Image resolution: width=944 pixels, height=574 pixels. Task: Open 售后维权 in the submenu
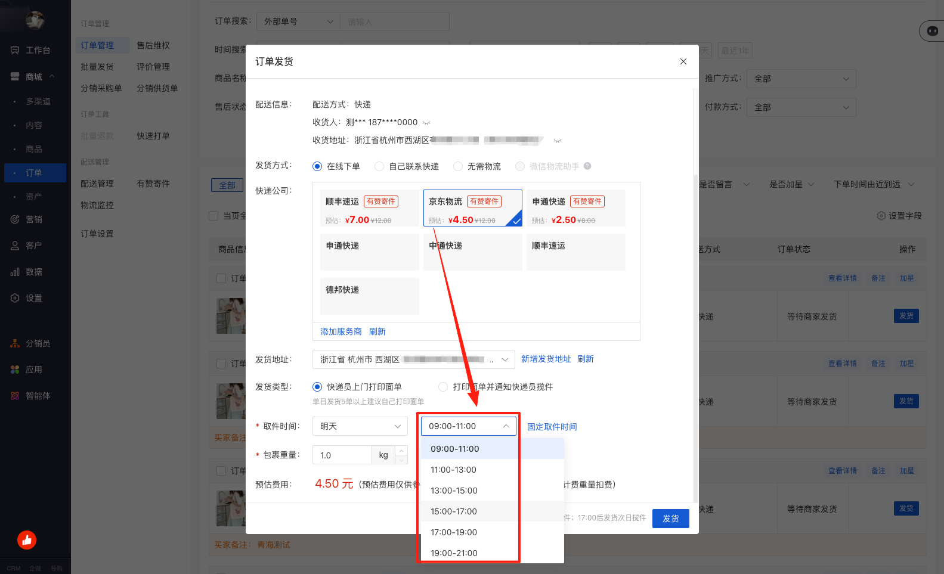point(153,45)
